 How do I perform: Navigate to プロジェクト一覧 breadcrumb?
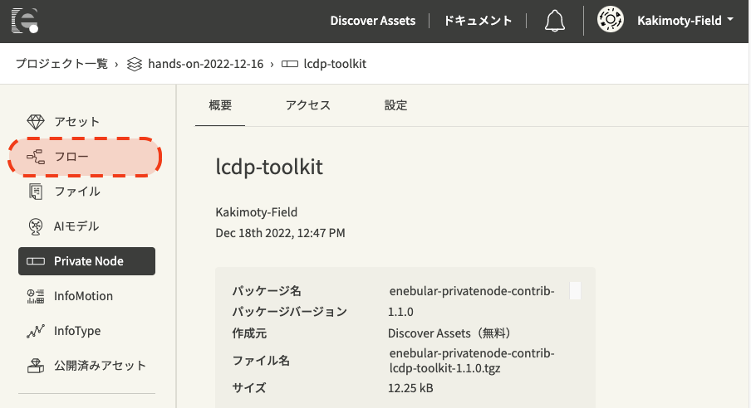pos(61,64)
